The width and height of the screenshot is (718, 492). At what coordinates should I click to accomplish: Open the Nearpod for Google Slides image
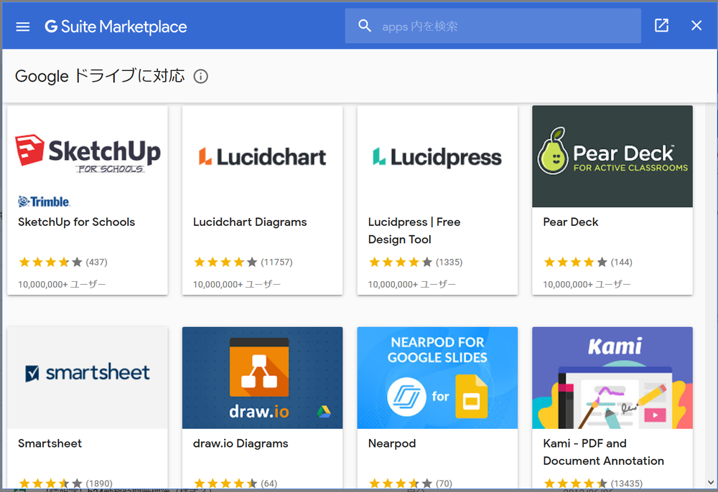[x=437, y=378]
